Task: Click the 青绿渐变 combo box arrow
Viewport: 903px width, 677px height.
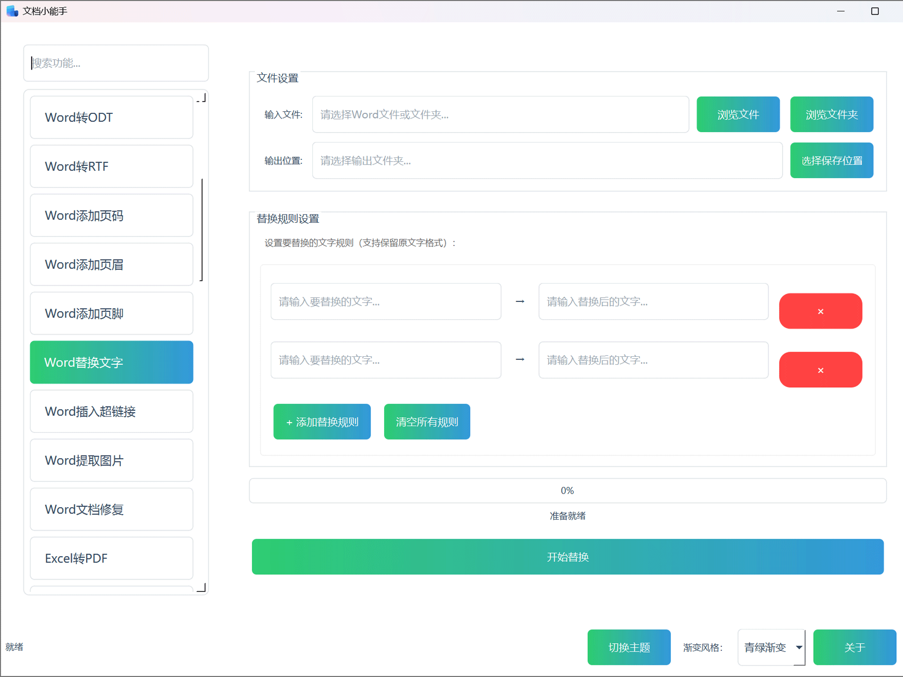Action: (799, 647)
